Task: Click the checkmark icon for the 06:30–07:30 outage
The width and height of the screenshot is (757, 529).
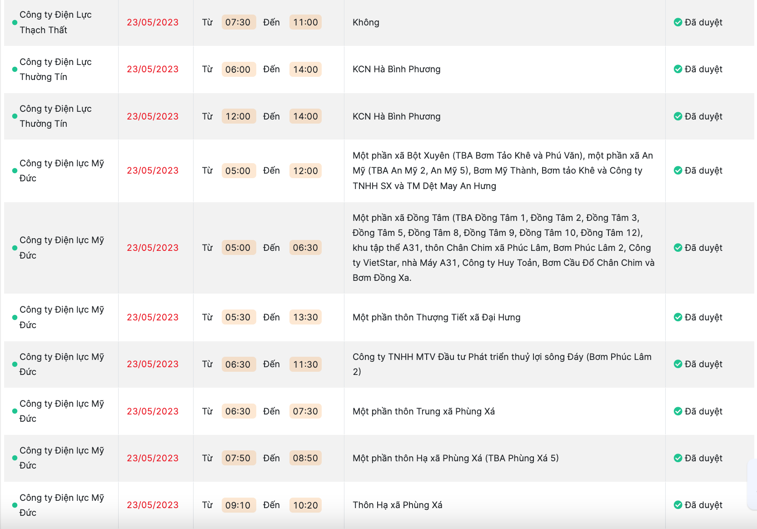Action: point(677,411)
